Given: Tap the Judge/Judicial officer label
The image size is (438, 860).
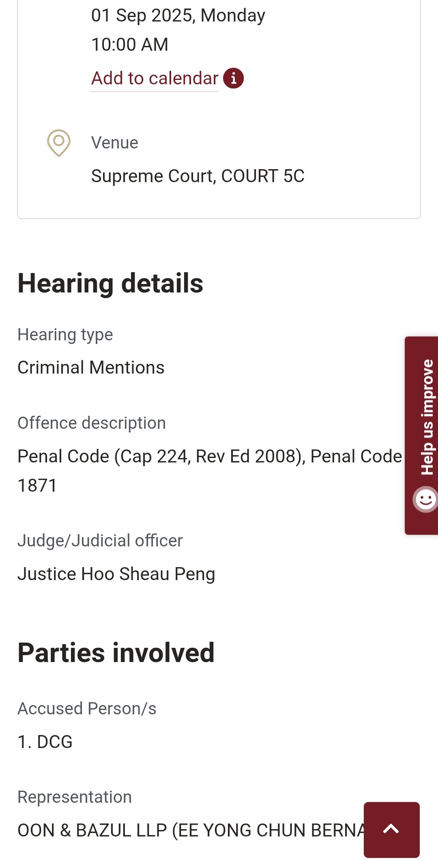Looking at the screenshot, I should [x=100, y=541].
